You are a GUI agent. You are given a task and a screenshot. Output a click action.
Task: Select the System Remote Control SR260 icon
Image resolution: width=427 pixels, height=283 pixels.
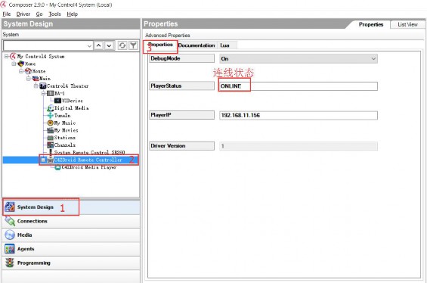(x=51, y=152)
